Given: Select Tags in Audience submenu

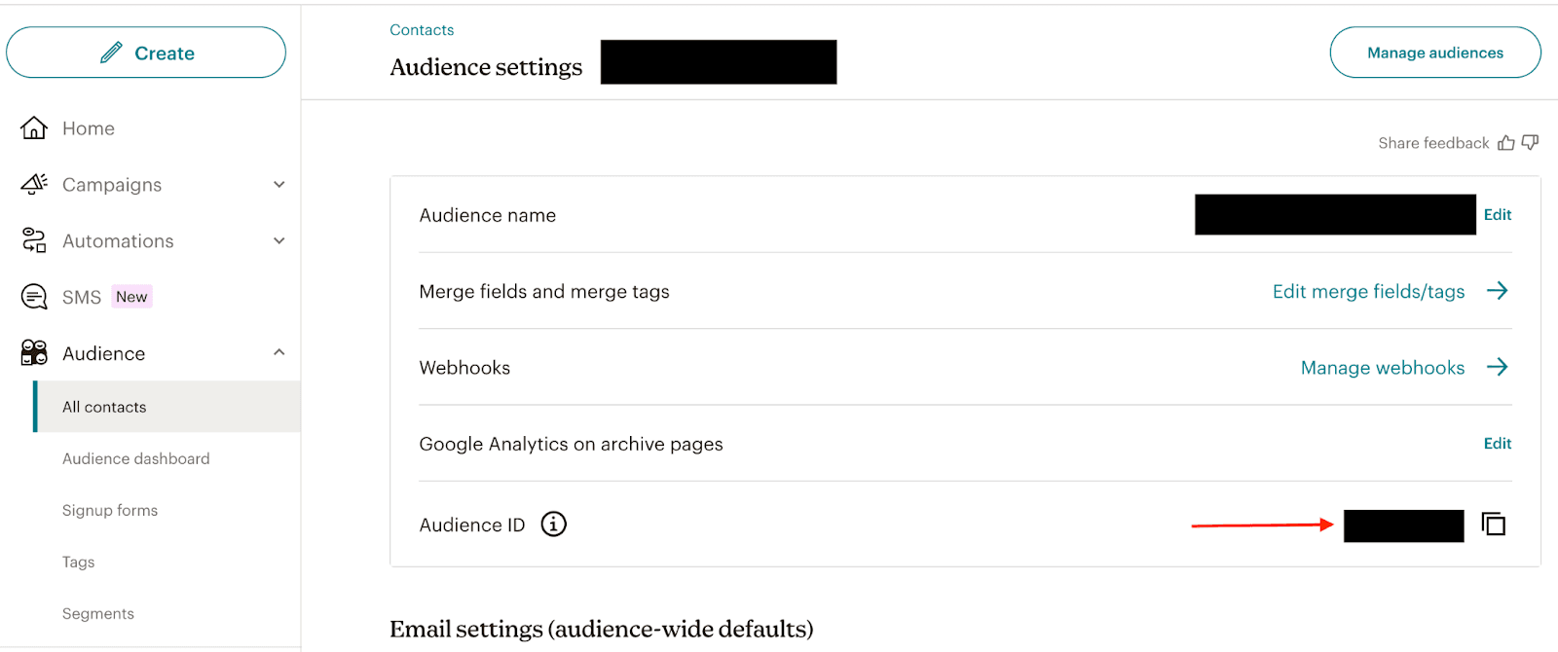Looking at the screenshot, I should [x=79, y=561].
